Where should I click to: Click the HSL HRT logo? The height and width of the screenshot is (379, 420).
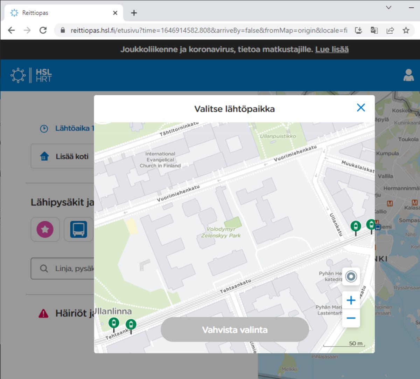(x=31, y=75)
